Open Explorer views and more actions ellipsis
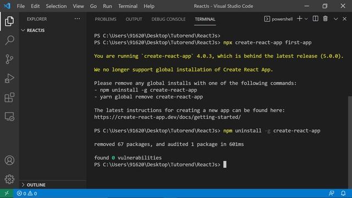 tap(77, 19)
